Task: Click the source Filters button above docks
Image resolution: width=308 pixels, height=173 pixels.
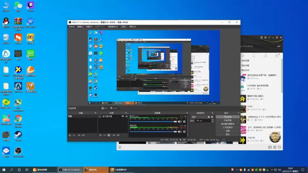Action: (x=114, y=108)
